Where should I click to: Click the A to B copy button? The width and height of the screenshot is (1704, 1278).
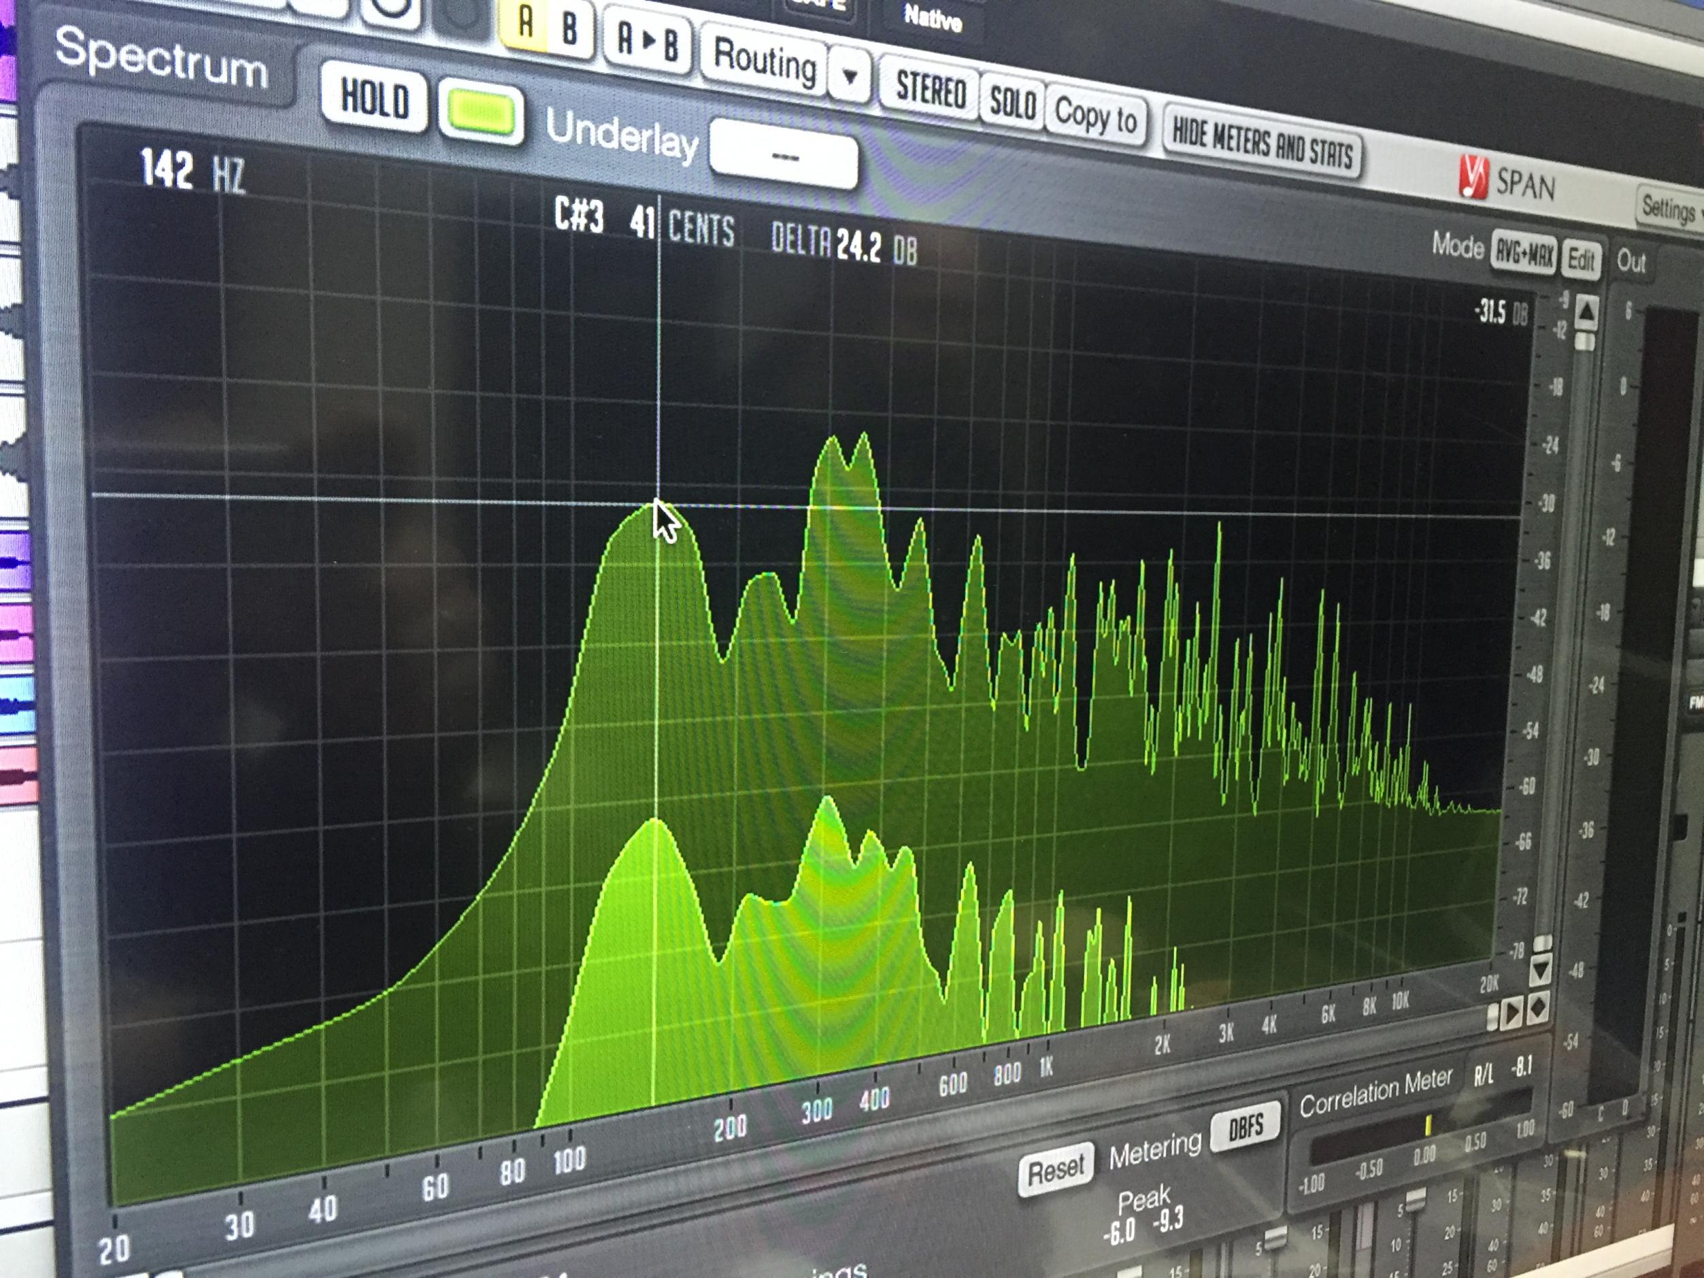pos(648,41)
